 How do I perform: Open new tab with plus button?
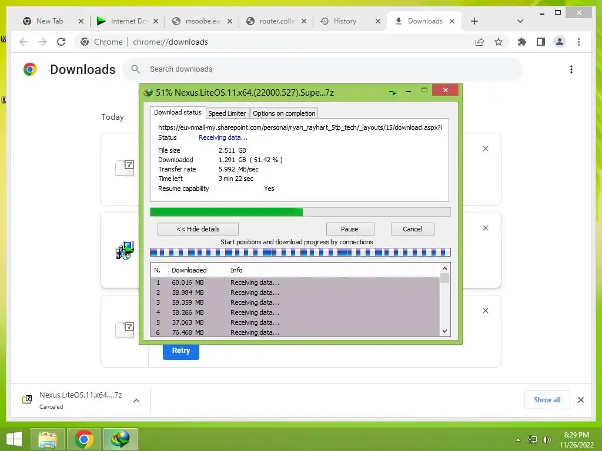(474, 21)
